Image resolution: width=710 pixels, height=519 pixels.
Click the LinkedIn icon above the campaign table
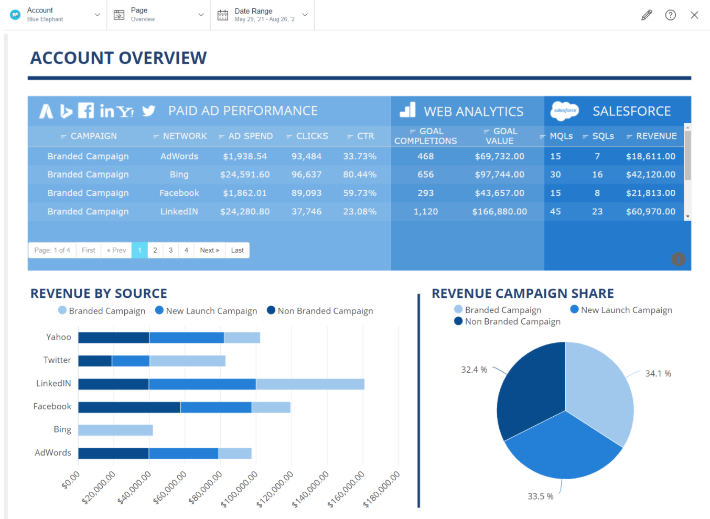pos(106,111)
